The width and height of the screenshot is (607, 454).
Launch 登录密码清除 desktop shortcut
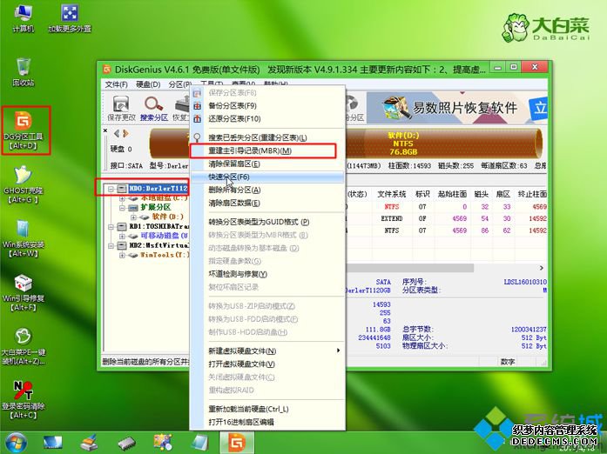point(24,400)
